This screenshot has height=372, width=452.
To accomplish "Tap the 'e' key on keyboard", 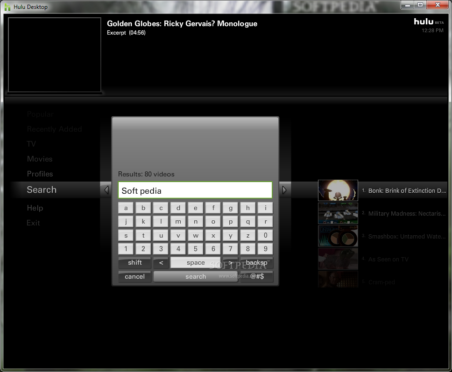I will (x=196, y=208).
